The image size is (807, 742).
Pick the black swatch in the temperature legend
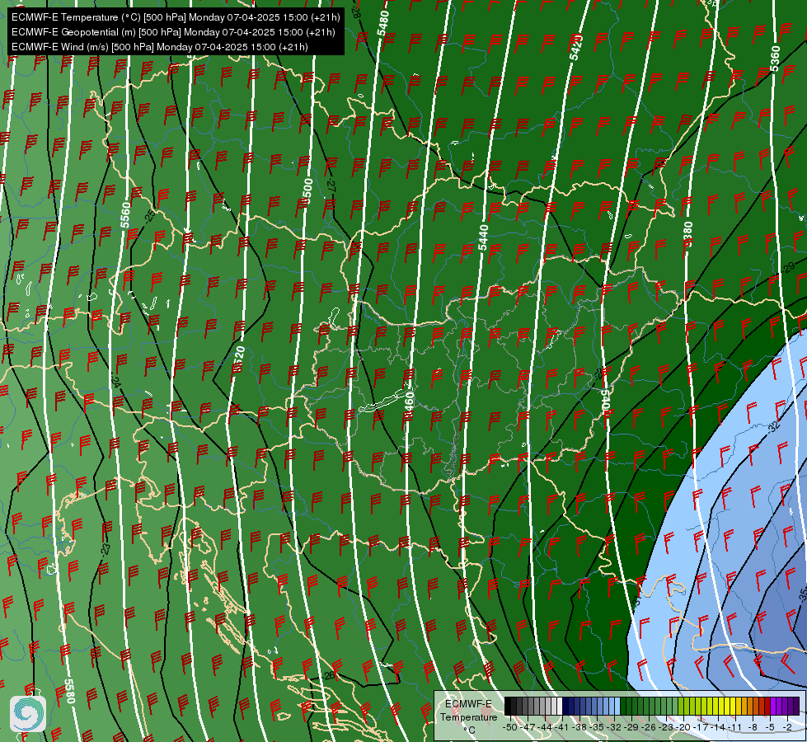[x=508, y=706]
